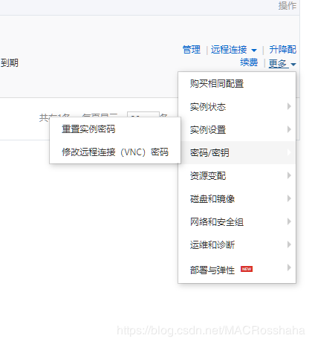Click the 操作 column header
The image size is (312, 344).
click(287, 6)
